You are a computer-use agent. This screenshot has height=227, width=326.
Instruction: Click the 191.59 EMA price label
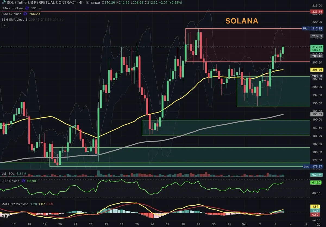316,114
